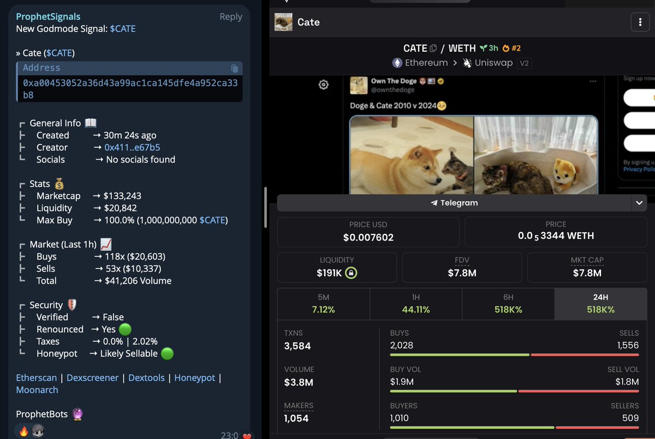655x439 pixels.
Task: Click the LIQUIDITY $191K box
Action: click(337, 267)
